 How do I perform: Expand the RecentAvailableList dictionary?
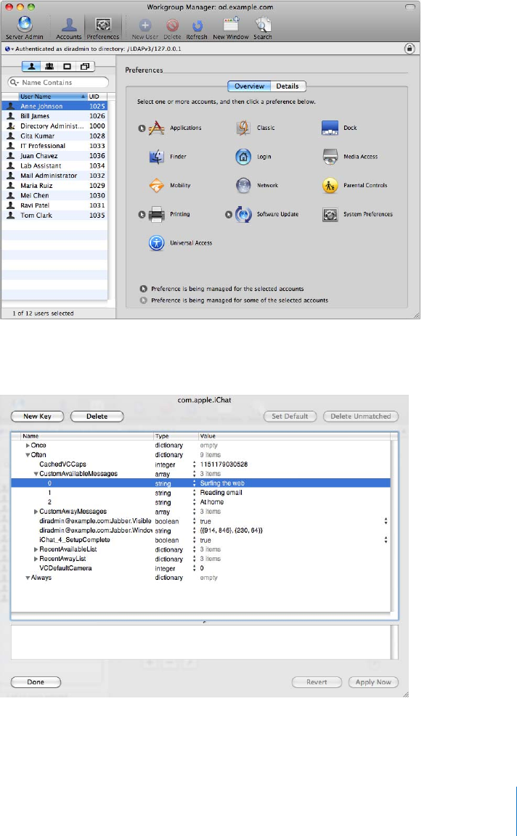tap(36, 549)
